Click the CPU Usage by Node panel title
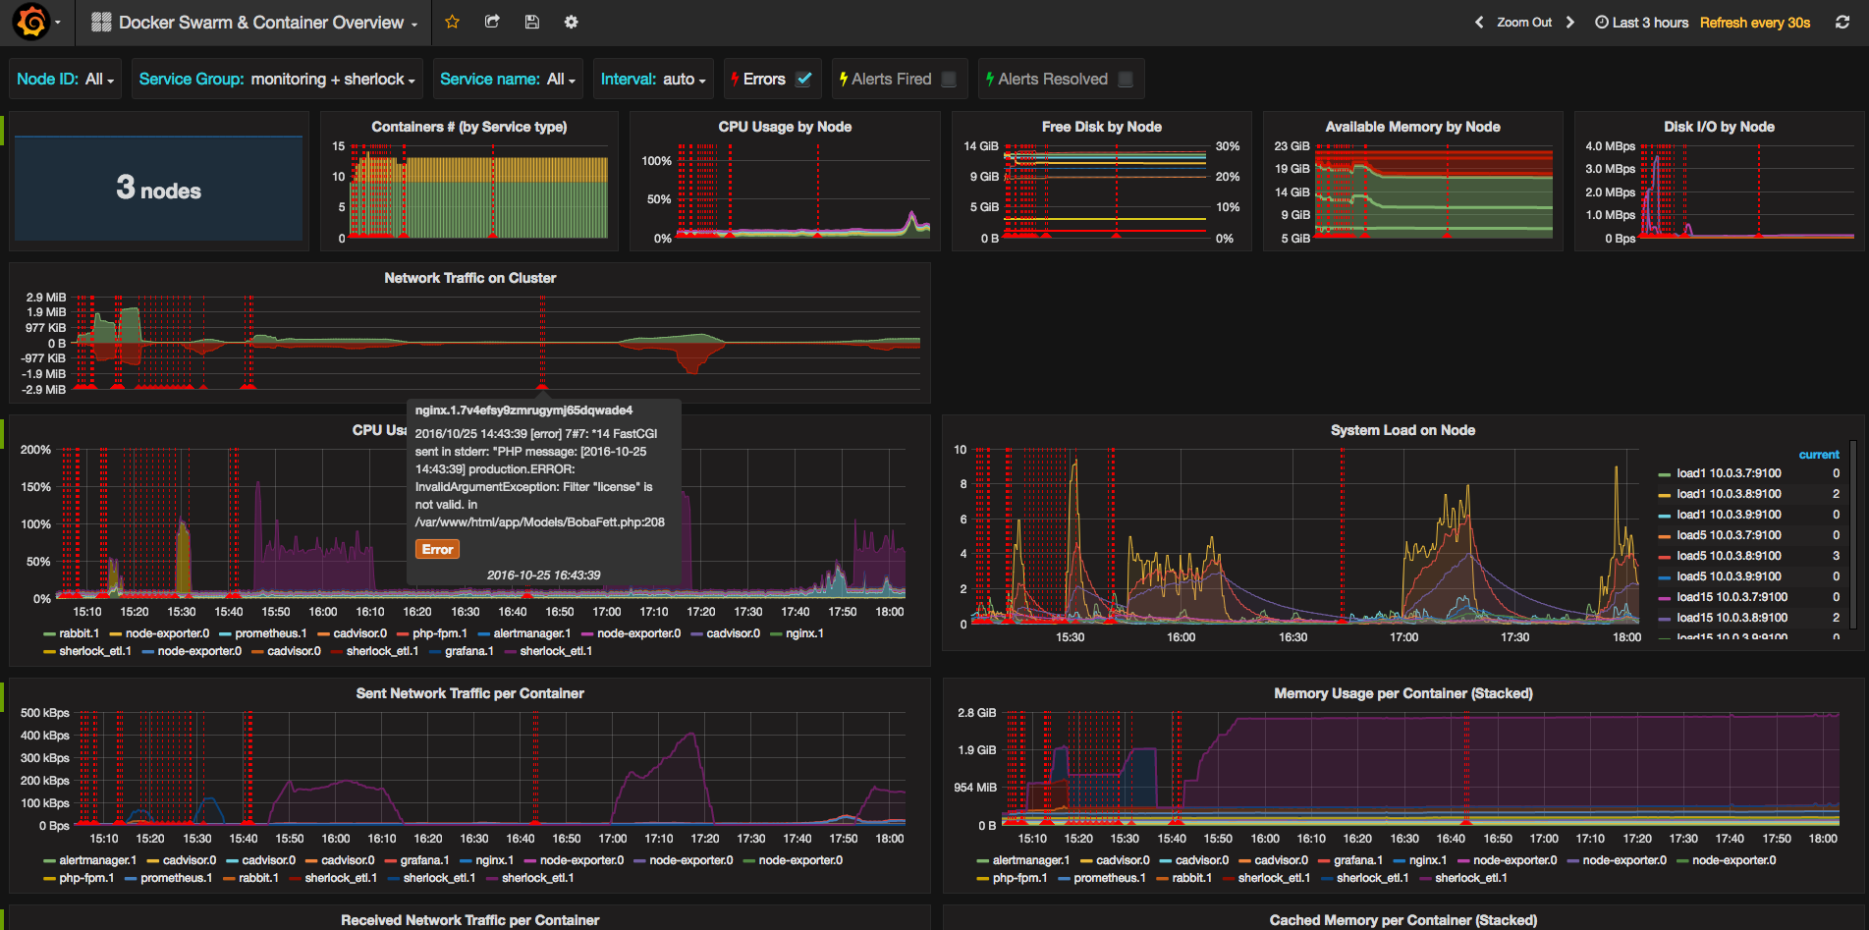This screenshot has height=930, width=1869. pyautogui.click(x=784, y=127)
